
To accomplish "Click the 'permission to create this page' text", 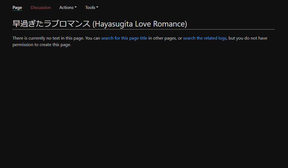I will [42, 45].
